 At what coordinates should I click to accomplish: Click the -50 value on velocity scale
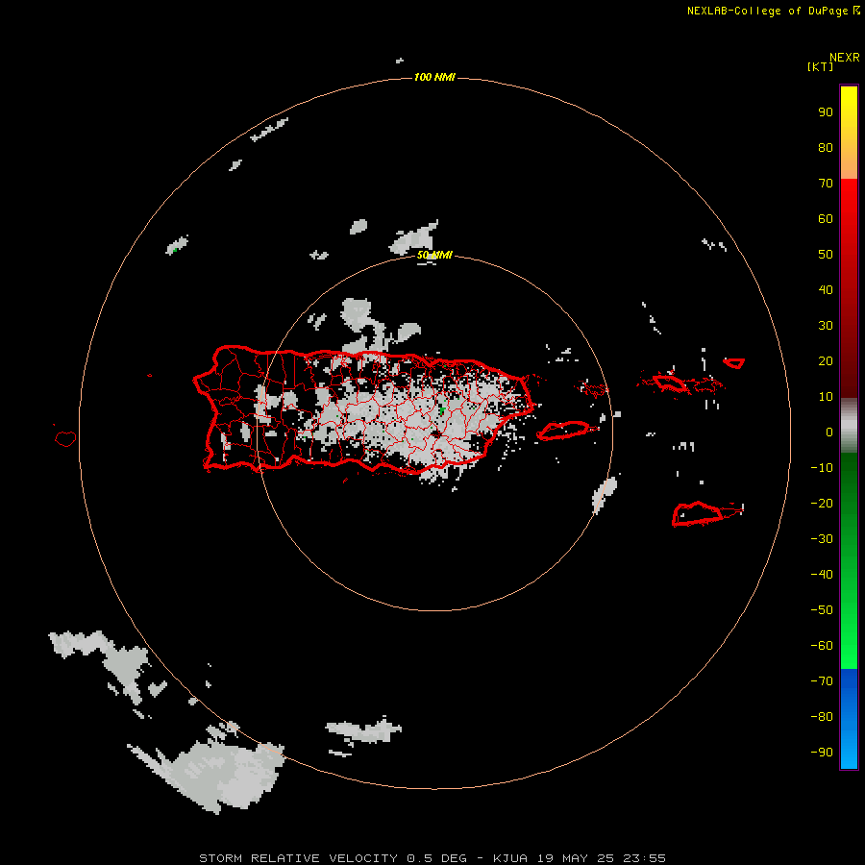point(822,610)
